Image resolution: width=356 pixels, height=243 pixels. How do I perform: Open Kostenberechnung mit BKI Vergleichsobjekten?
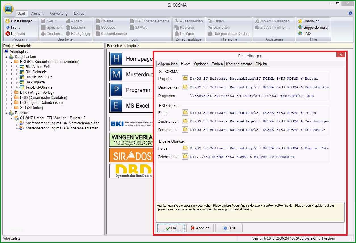(x=62, y=123)
